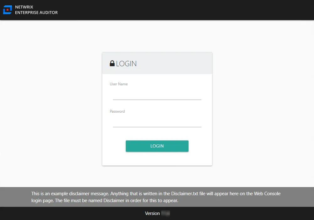This screenshot has width=314, height=220.
Task: Select the LOGIN heading in the card
Action: click(126, 63)
